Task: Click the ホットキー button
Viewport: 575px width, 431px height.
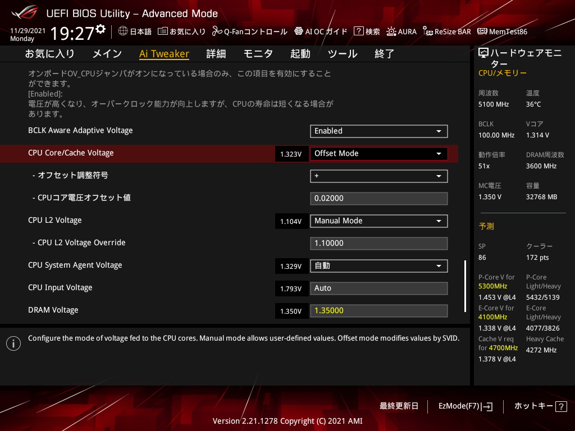Action: click(x=540, y=406)
